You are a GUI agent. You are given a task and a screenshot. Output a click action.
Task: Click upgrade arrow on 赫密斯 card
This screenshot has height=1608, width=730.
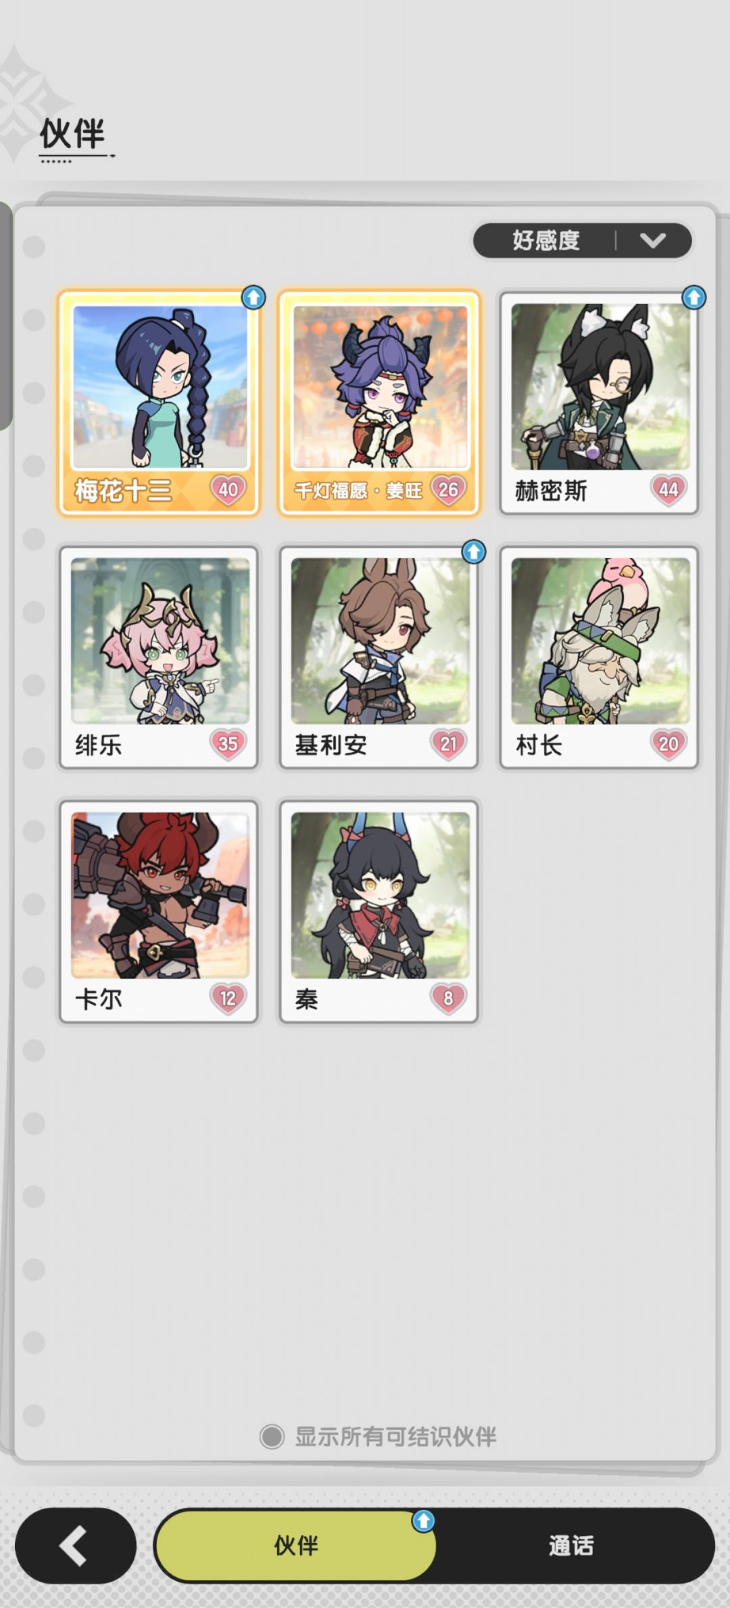click(693, 297)
